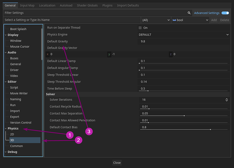Select Import under Editor

coord(15,111)
